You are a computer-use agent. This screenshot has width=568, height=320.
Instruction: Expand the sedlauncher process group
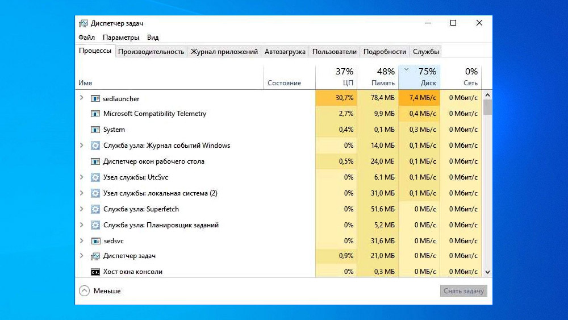pos(82,98)
